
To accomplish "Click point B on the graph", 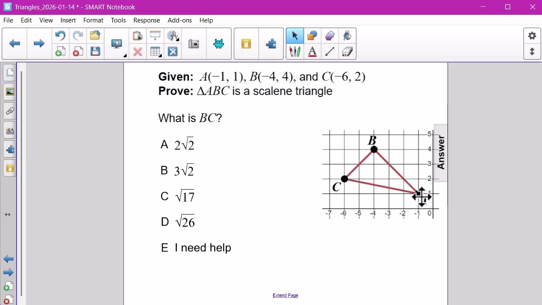I will pyautogui.click(x=373, y=149).
